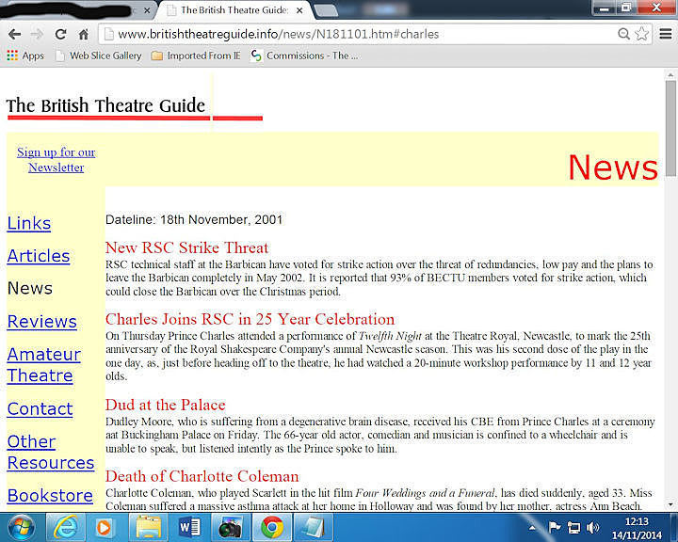Screen dimensions: 678x542
Task: Open the Windows Start button
Action: point(21,528)
